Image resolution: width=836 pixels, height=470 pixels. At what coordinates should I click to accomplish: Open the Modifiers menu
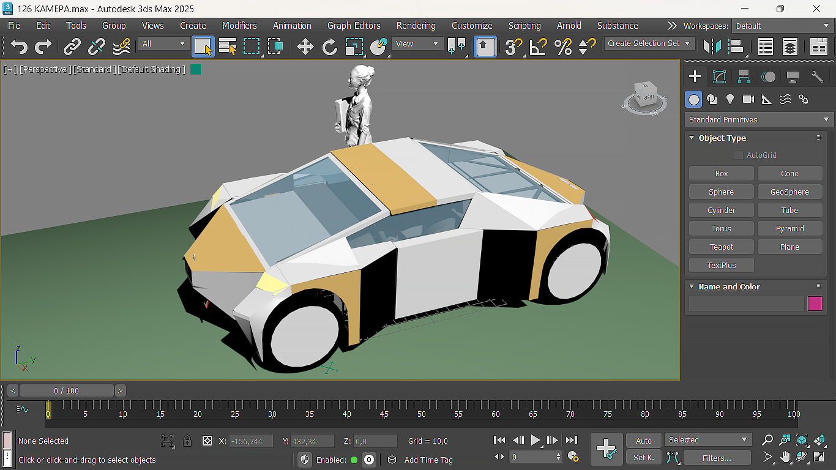click(x=239, y=26)
